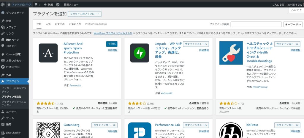Screen dimensions: 304x138
Task: Select the 注目 tab
Action: pos(39,24)
